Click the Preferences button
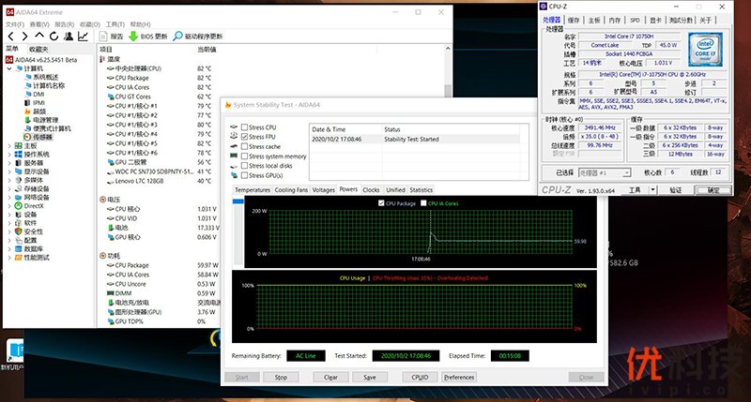The width and height of the screenshot is (751, 402). click(x=459, y=377)
